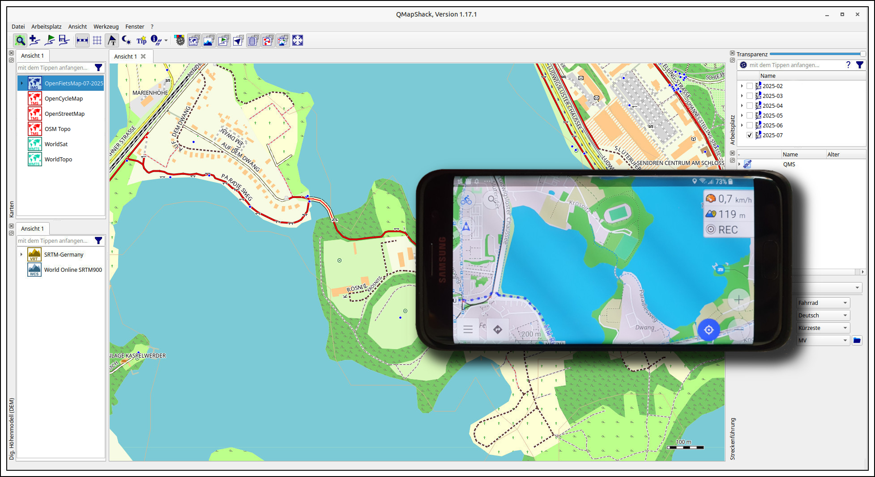875x477 pixels.
Task: Open the Ansicht menu
Action: 77,27
